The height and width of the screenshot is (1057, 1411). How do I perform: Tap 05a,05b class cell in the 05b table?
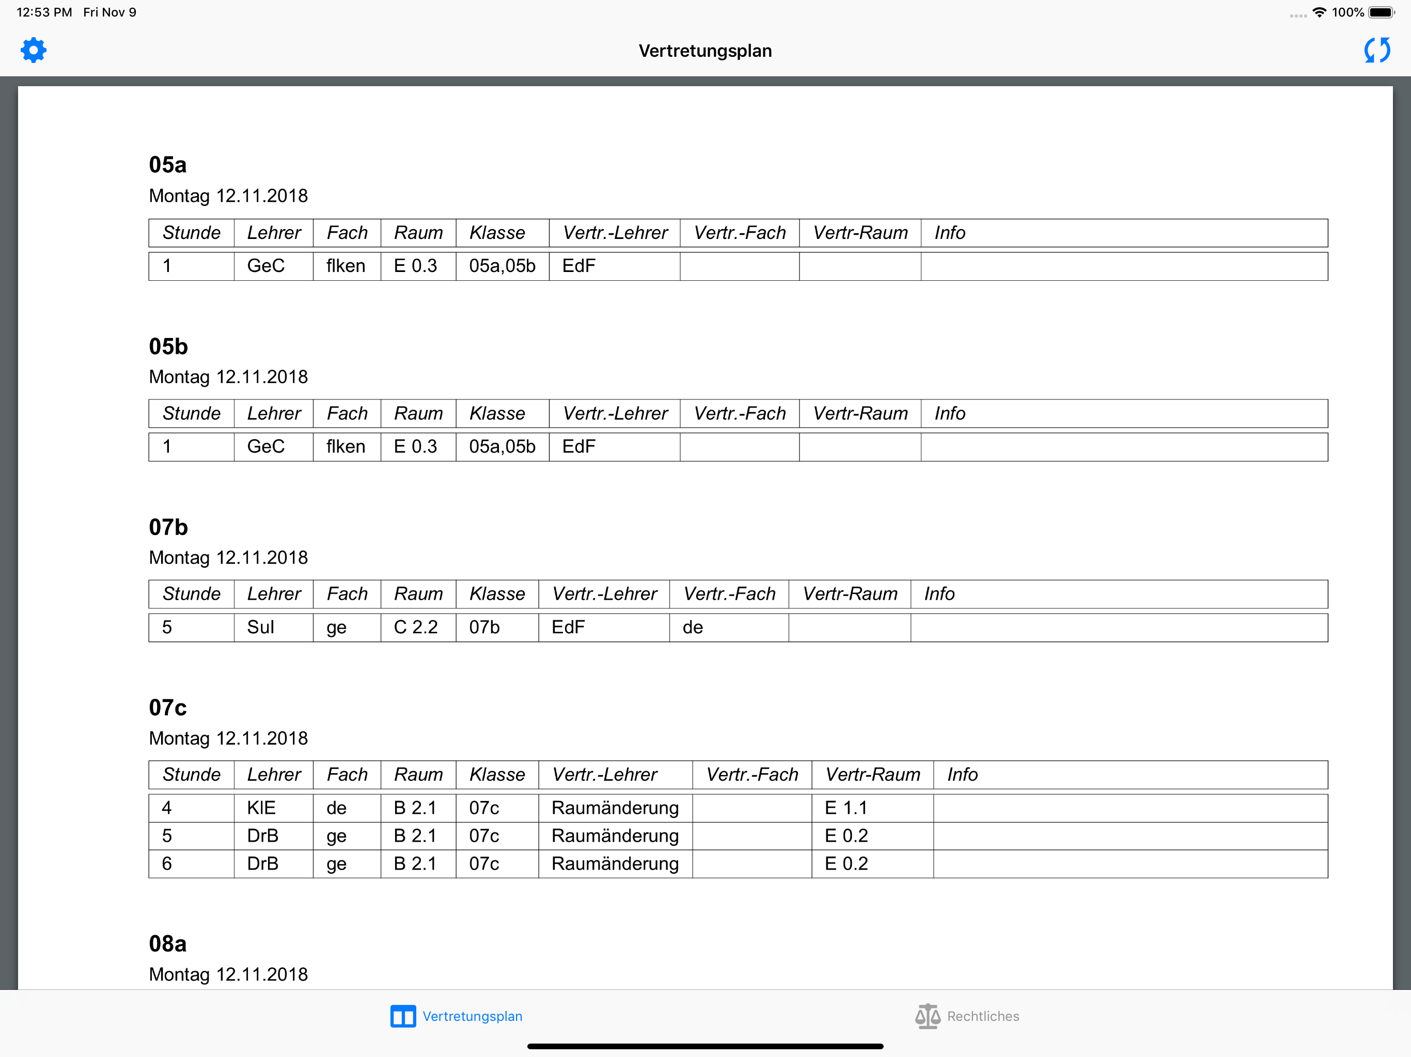click(x=502, y=446)
